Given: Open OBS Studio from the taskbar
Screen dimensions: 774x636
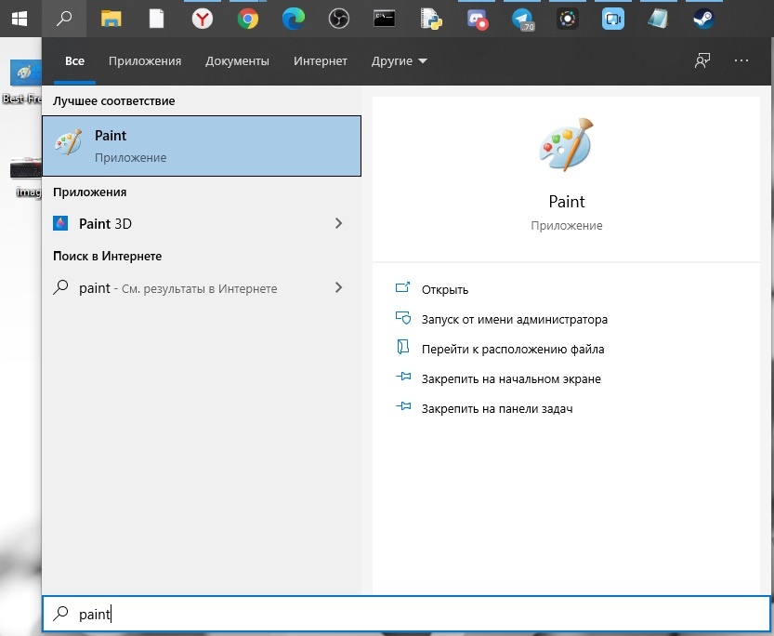Looking at the screenshot, I should (338, 19).
